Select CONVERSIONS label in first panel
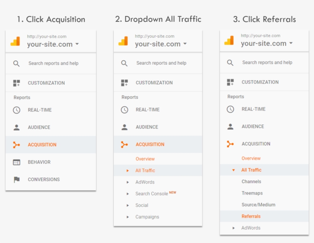This screenshot has height=243, width=314. [x=44, y=180]
